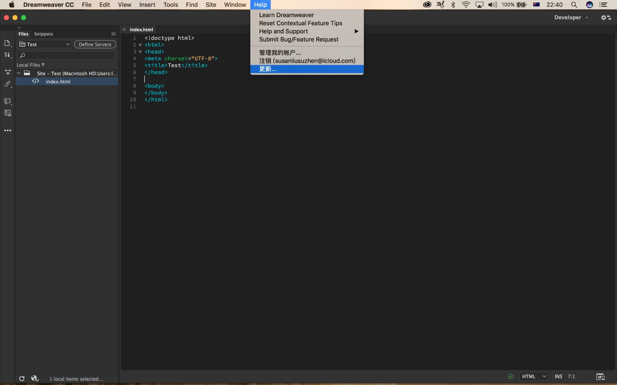The image size is (617, 385).
Task: Click the Wi-Fi icon in menu bar
Action: 466,5
